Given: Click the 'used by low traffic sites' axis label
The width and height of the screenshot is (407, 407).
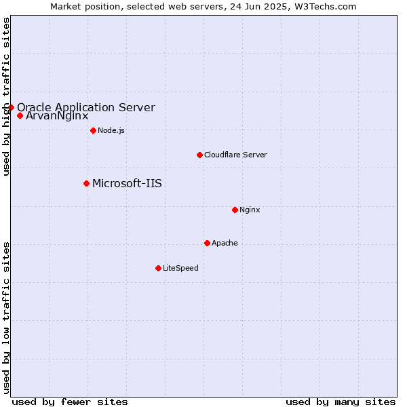Looking at the screenshot, I should [6, 318].
